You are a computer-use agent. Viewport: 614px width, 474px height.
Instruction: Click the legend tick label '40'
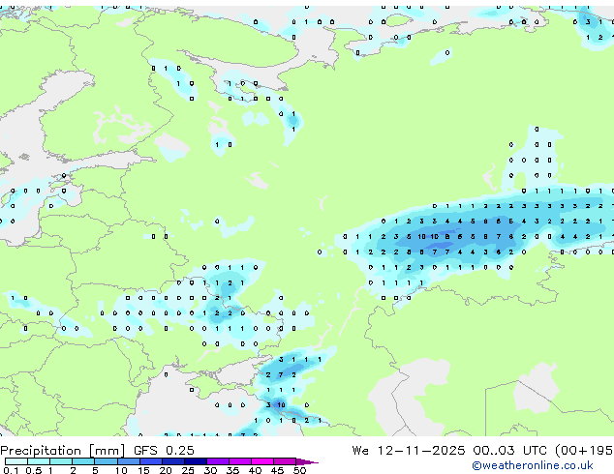(255, 470)
